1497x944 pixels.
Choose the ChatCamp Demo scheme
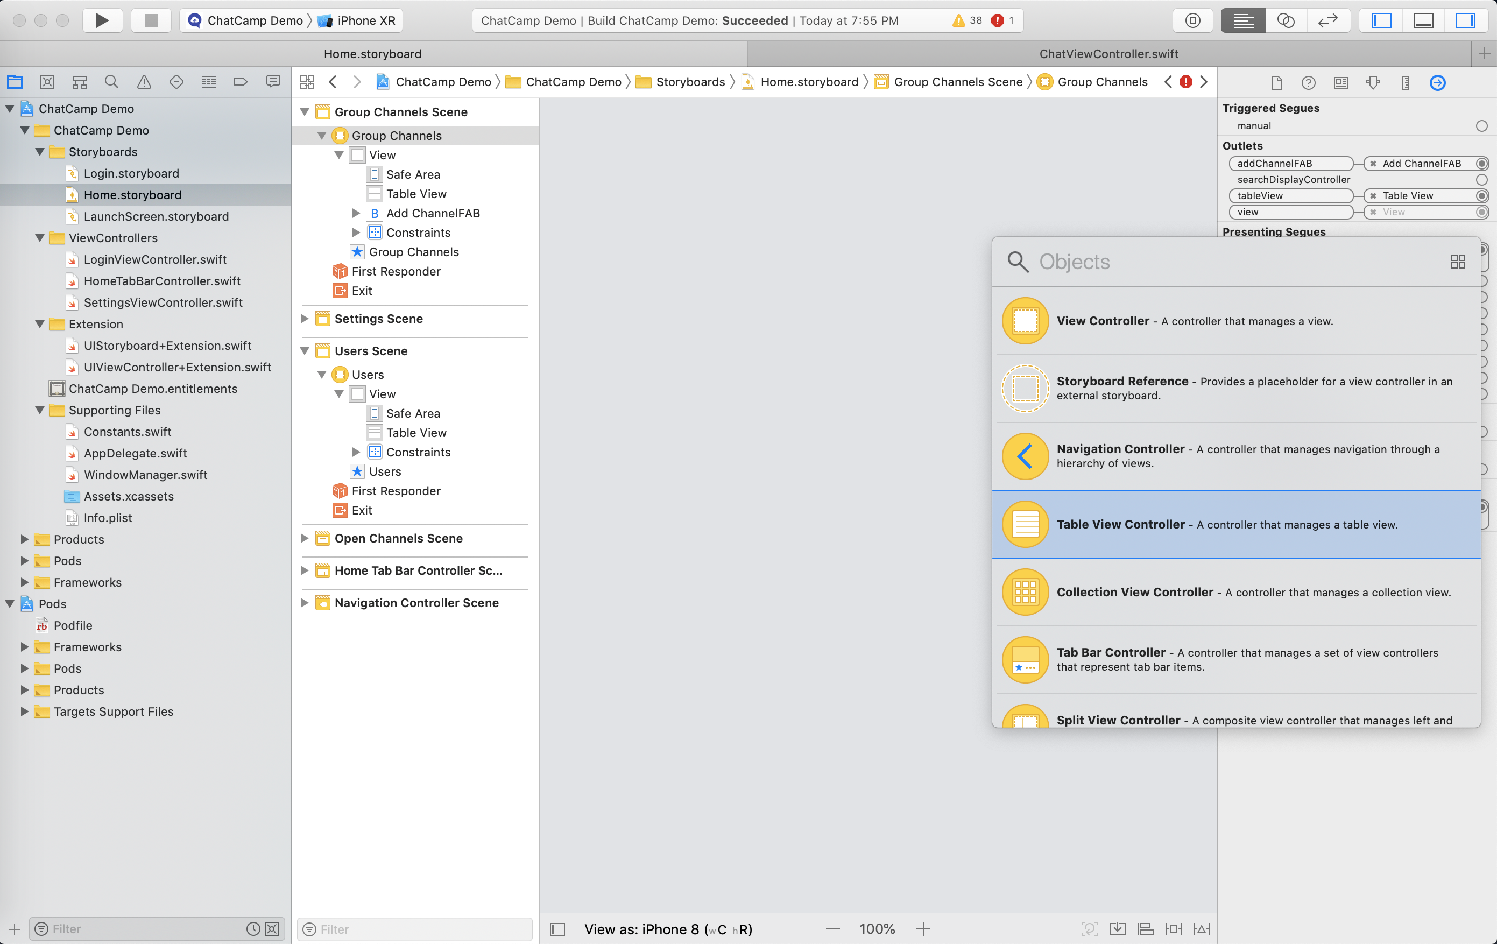coord(245,20)
